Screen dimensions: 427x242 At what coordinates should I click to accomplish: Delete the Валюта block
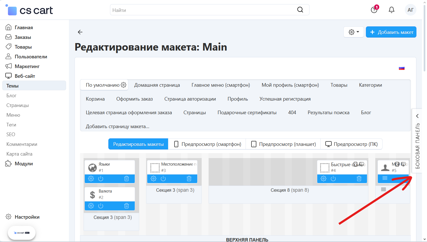(126, 206)
